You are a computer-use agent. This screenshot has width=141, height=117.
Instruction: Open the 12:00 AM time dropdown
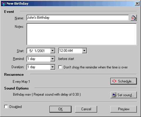[x=84, y=51]
